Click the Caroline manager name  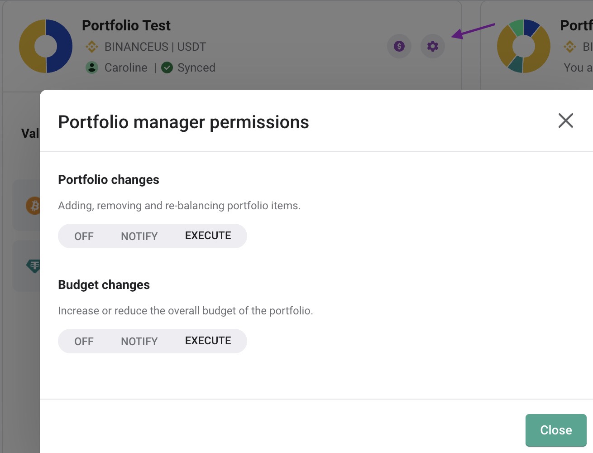pyautogui.click(x=126, y=67)
